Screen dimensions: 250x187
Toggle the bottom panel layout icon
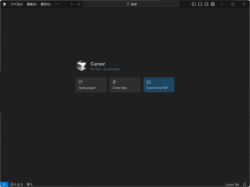200,4
